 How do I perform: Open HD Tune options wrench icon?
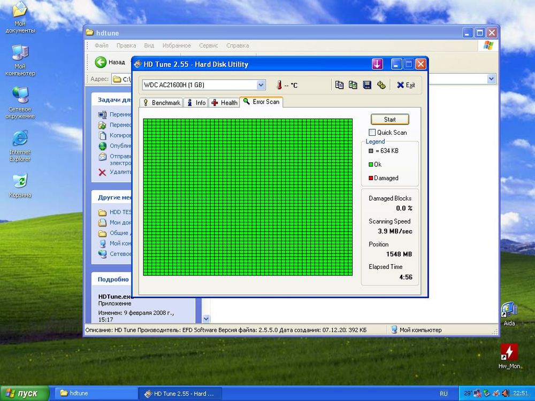(381, 84)
